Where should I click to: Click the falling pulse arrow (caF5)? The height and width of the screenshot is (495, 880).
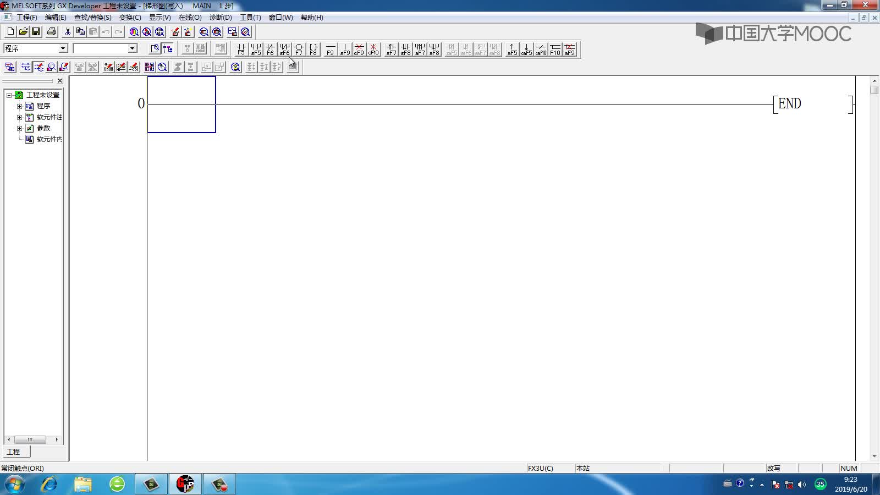click(526, 50)
